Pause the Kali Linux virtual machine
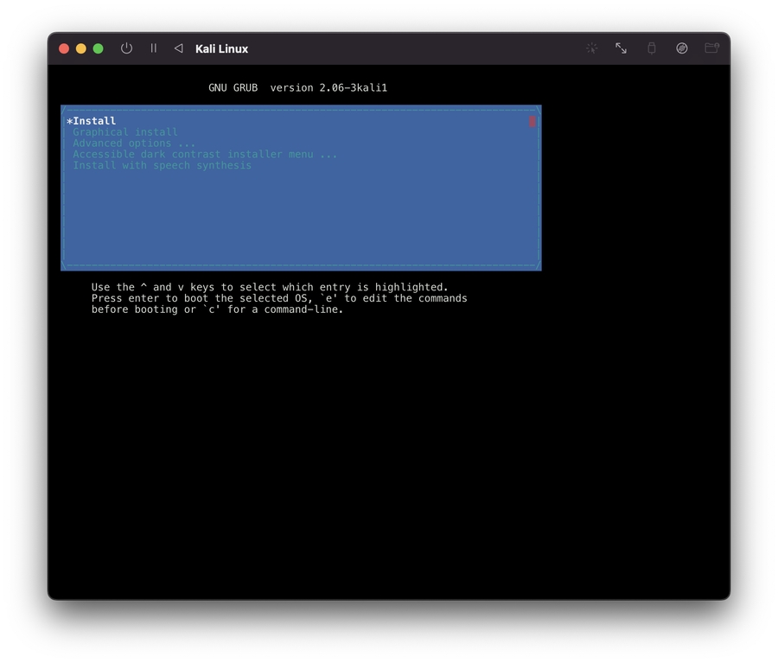This screenshot has height=663, width=778. coord(154,48)
